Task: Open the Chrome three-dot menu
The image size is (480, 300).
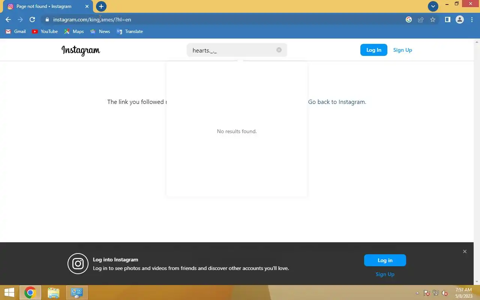Action: tap(472, 19)
